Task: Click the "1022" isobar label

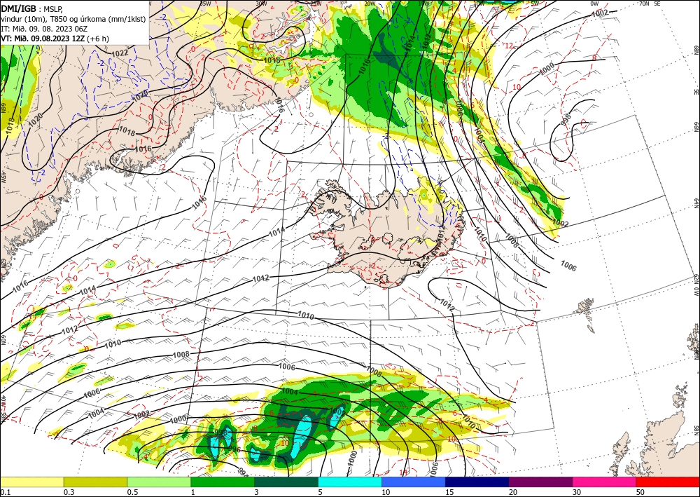Action: [x=120, y=53]
